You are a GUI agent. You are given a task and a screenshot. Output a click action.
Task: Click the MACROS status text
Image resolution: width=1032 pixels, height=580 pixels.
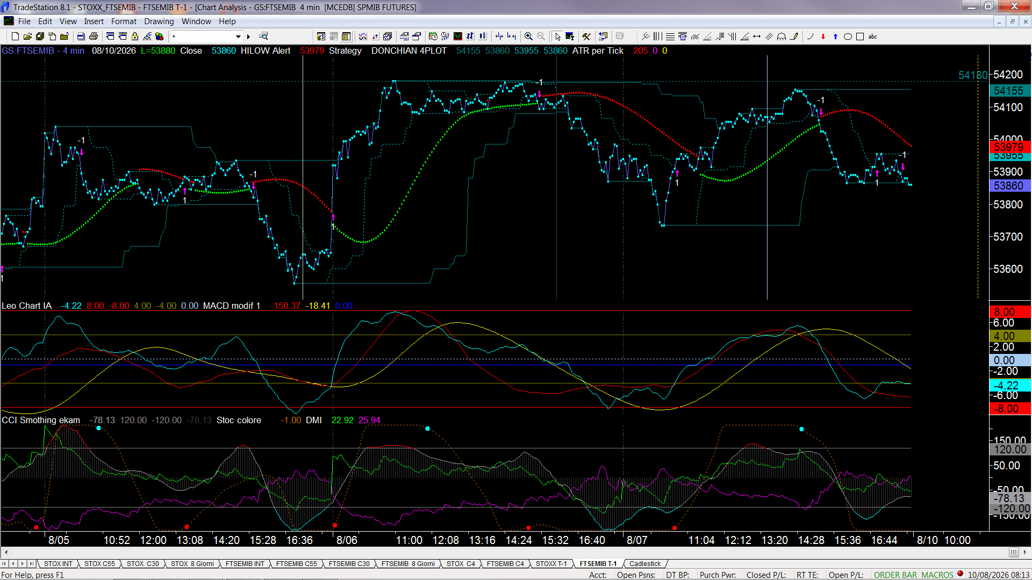point(937,575)
